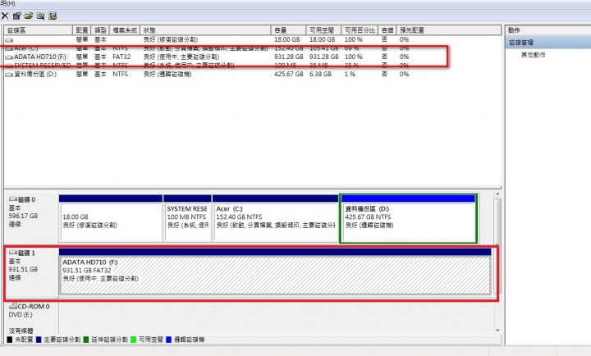
Task: Click the 931.28 GB capacity cell
Action: click(x=289, y=57)
